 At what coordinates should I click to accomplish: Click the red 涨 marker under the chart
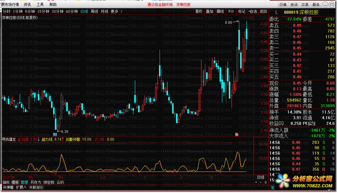pyautogui.click(x=237, y=135)
